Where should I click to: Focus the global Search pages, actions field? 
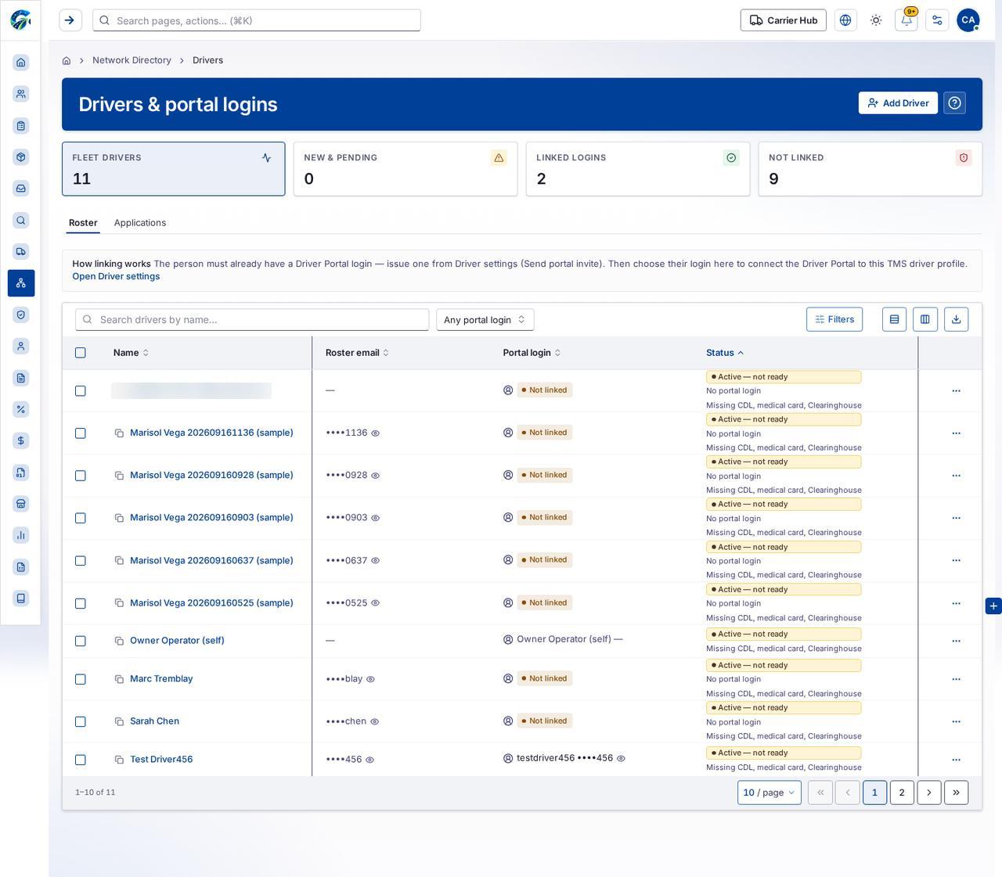click(257, 20)
